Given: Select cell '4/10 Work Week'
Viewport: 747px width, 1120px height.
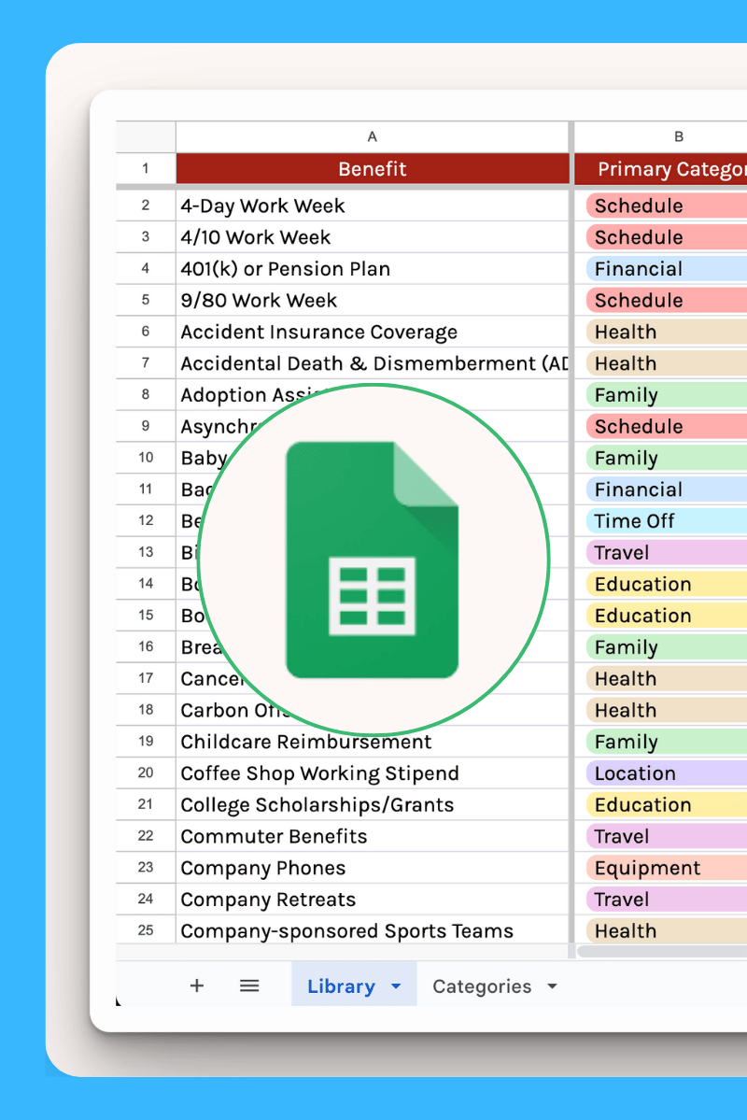Looking at the screenshot, I should [372, 237].
